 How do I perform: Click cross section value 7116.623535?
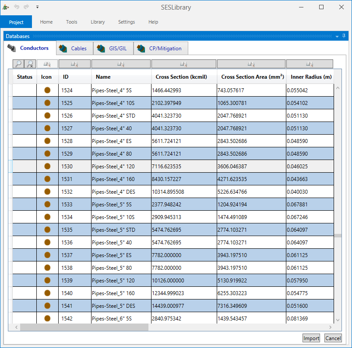point(184,166)
